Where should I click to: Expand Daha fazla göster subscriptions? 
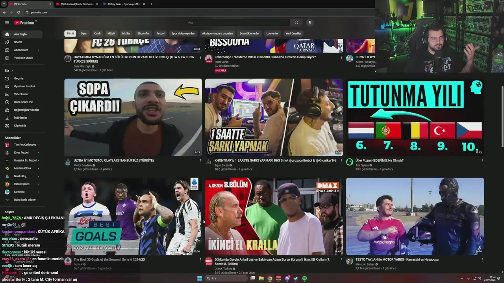pyautogui.click(x=22, y=200)
